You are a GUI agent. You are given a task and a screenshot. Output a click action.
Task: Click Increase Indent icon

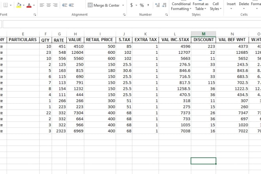click(71, 5)
